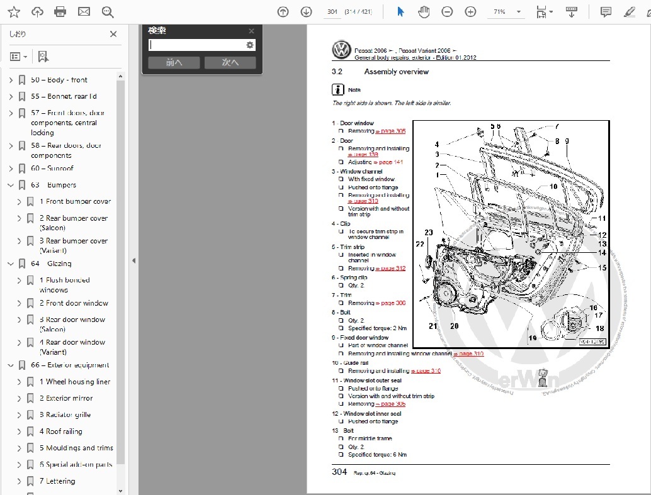Follow the Door Removing and installing page 139 link
The height and width of the screenshot is (495, 651).
click(363, 154)
